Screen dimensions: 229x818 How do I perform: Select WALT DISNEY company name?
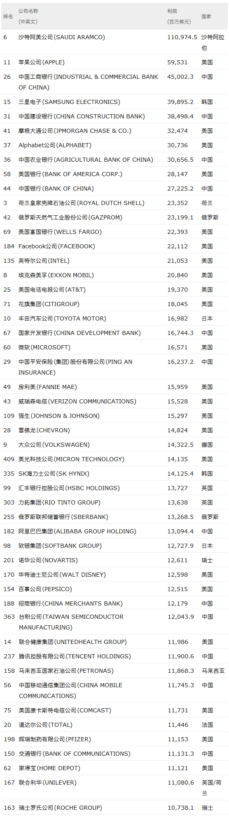click(x=62, y=575)
